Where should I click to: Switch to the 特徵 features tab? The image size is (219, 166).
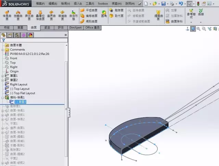coord(7,27)
